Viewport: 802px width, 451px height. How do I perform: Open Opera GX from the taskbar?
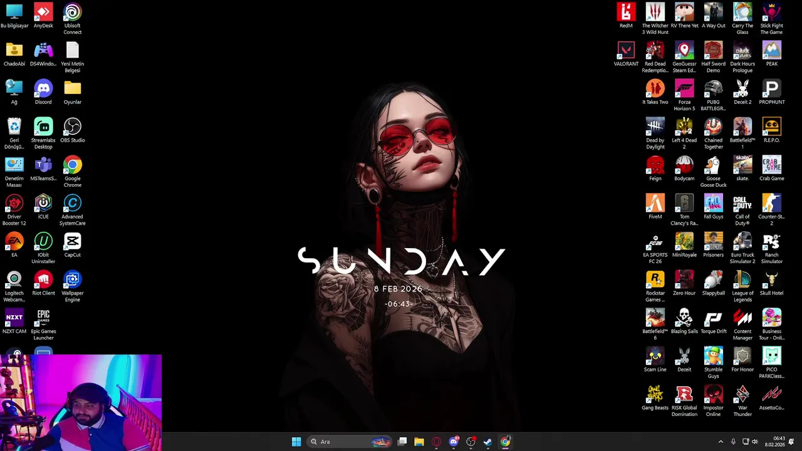click(437, 442)
